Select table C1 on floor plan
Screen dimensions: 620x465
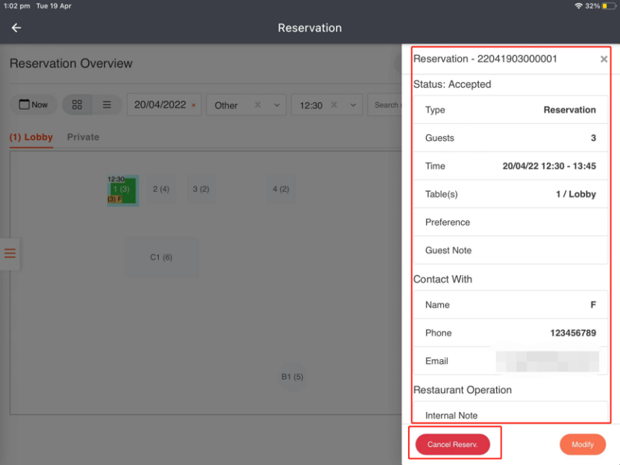click(x=161, y=258)
